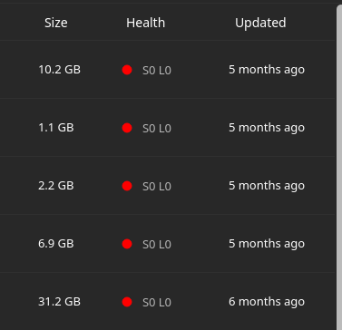
Task: Select the 31.2 GB size entry
Action: (60, 302)
